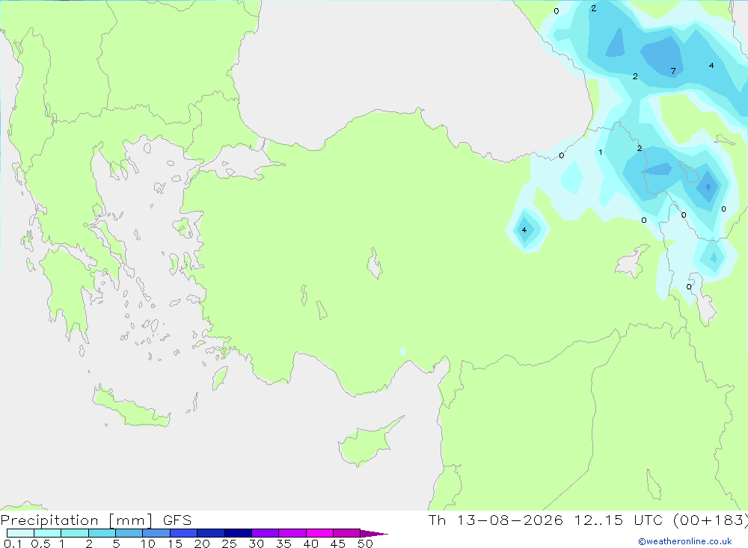Click the 'Precipitation [mm] GFS' title text
748x548 pixels.
coord(96,520)
